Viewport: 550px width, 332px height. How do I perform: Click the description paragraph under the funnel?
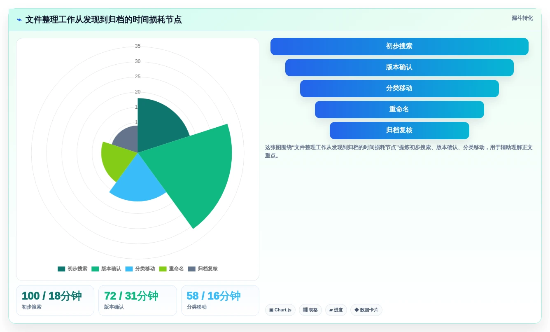[x=399, y=152]
